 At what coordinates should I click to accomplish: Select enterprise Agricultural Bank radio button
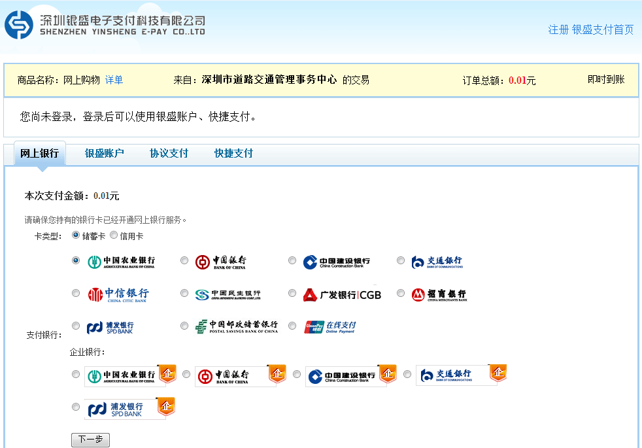[x=76, y=374]
